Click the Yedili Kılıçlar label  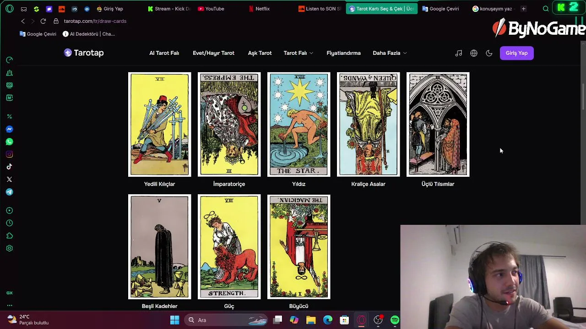point(159,184)
